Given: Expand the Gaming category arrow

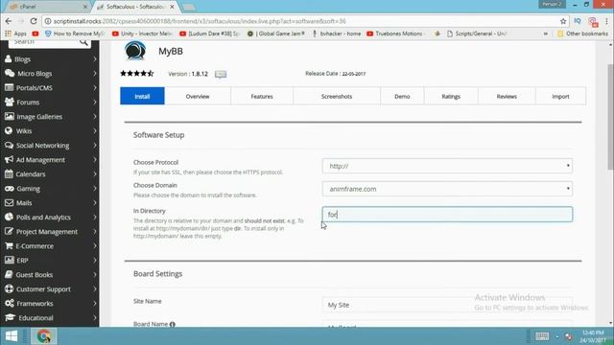Looking at the screenshot, I should (x=95, y=189).
